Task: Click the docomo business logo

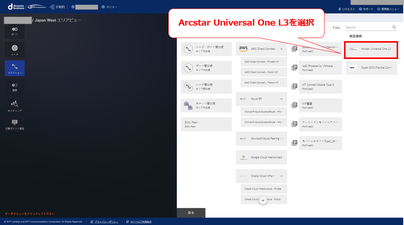Action: click(x=16, y=7)
